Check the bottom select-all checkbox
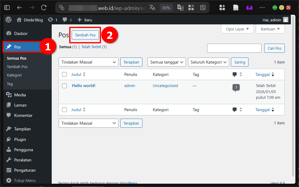The height and width of the screenshot is (187, 299). coord(64,110)
